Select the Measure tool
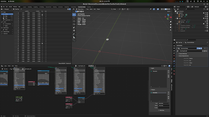The height and width of the screenshot is (117, 209). pos(74,37)
